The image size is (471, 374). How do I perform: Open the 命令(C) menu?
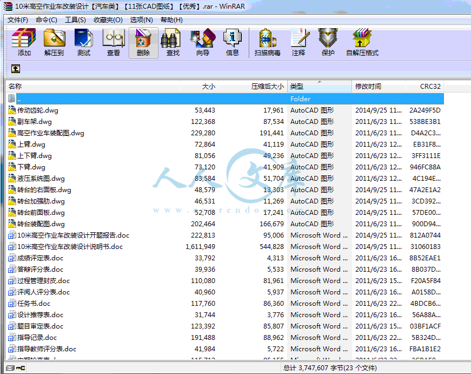coord(47,20)
